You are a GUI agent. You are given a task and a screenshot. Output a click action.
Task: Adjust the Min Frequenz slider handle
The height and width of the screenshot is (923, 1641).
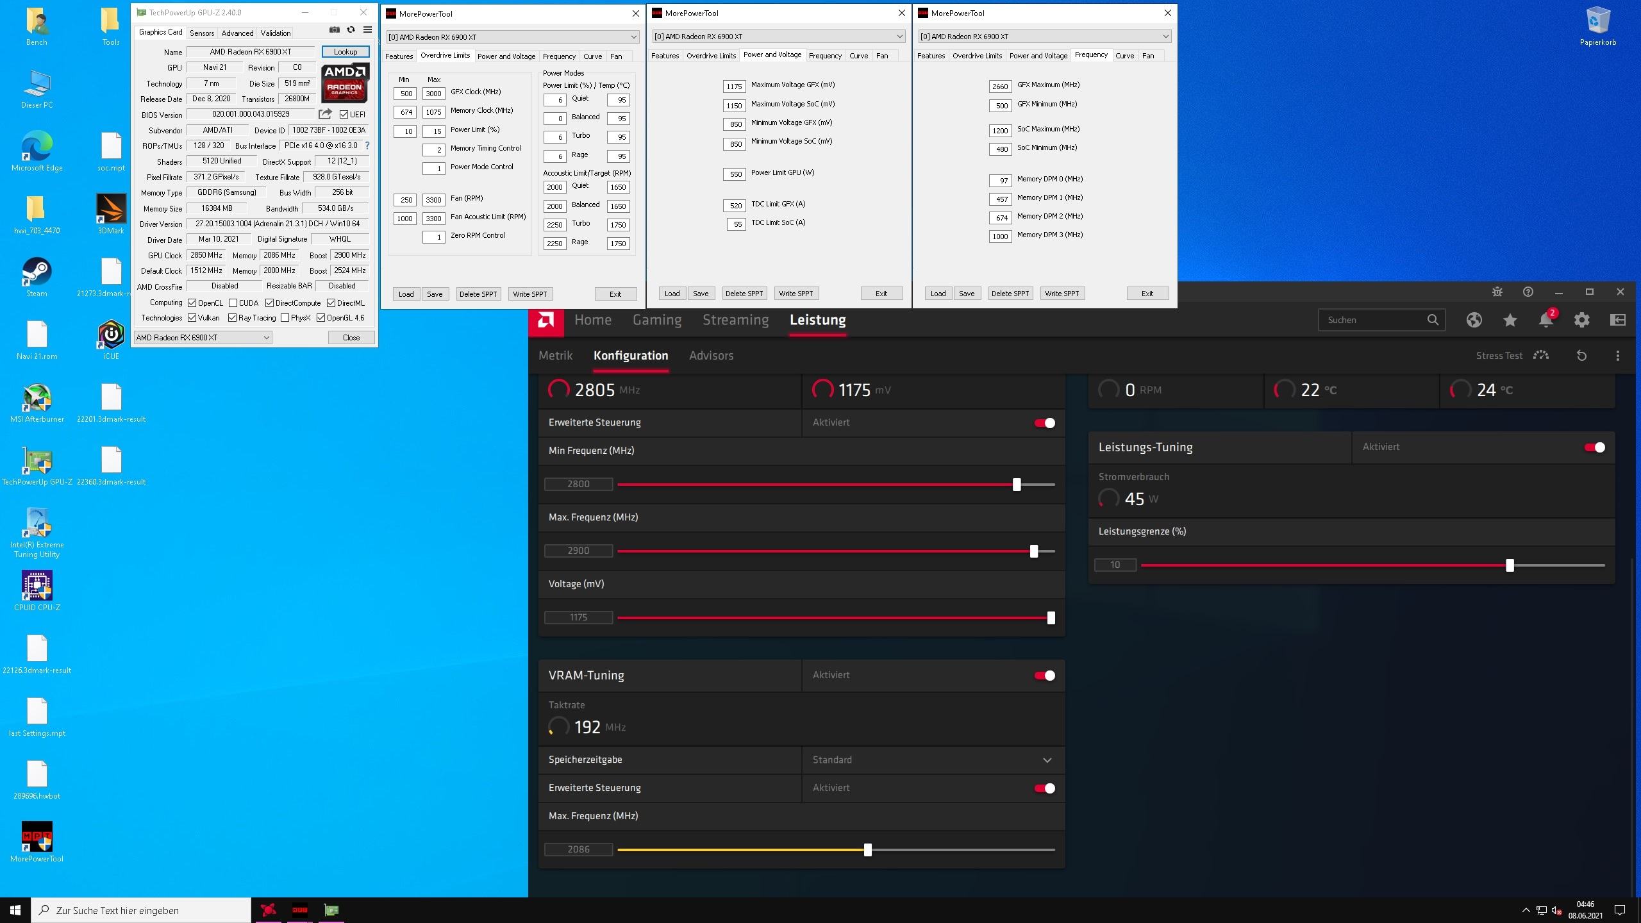click(x=1017, y=485)
